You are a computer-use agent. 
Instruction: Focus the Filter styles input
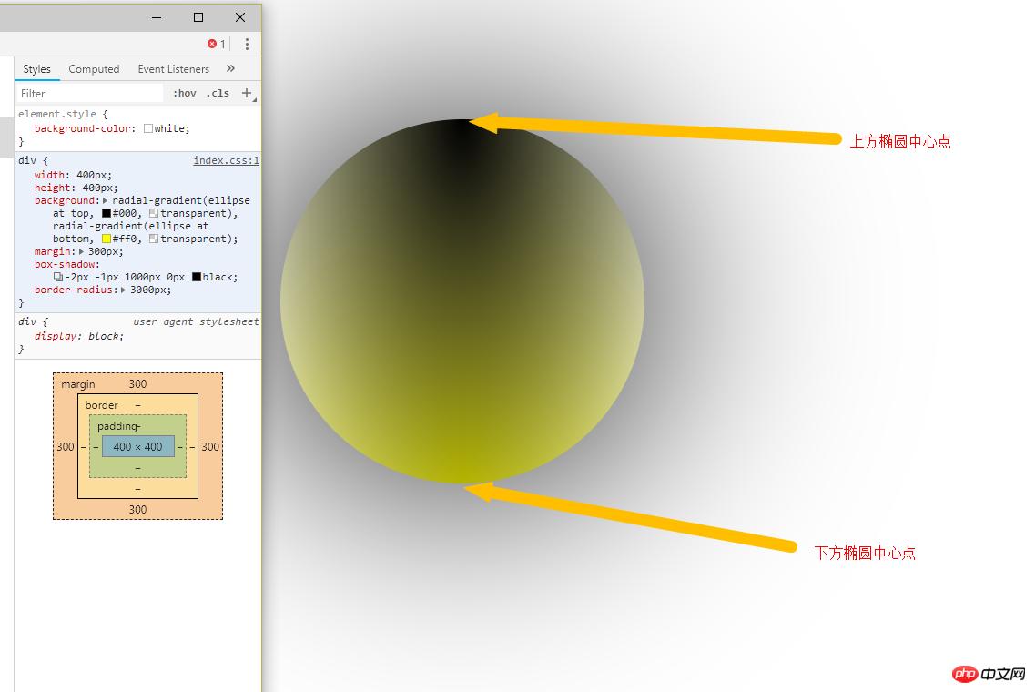(89, 93)
